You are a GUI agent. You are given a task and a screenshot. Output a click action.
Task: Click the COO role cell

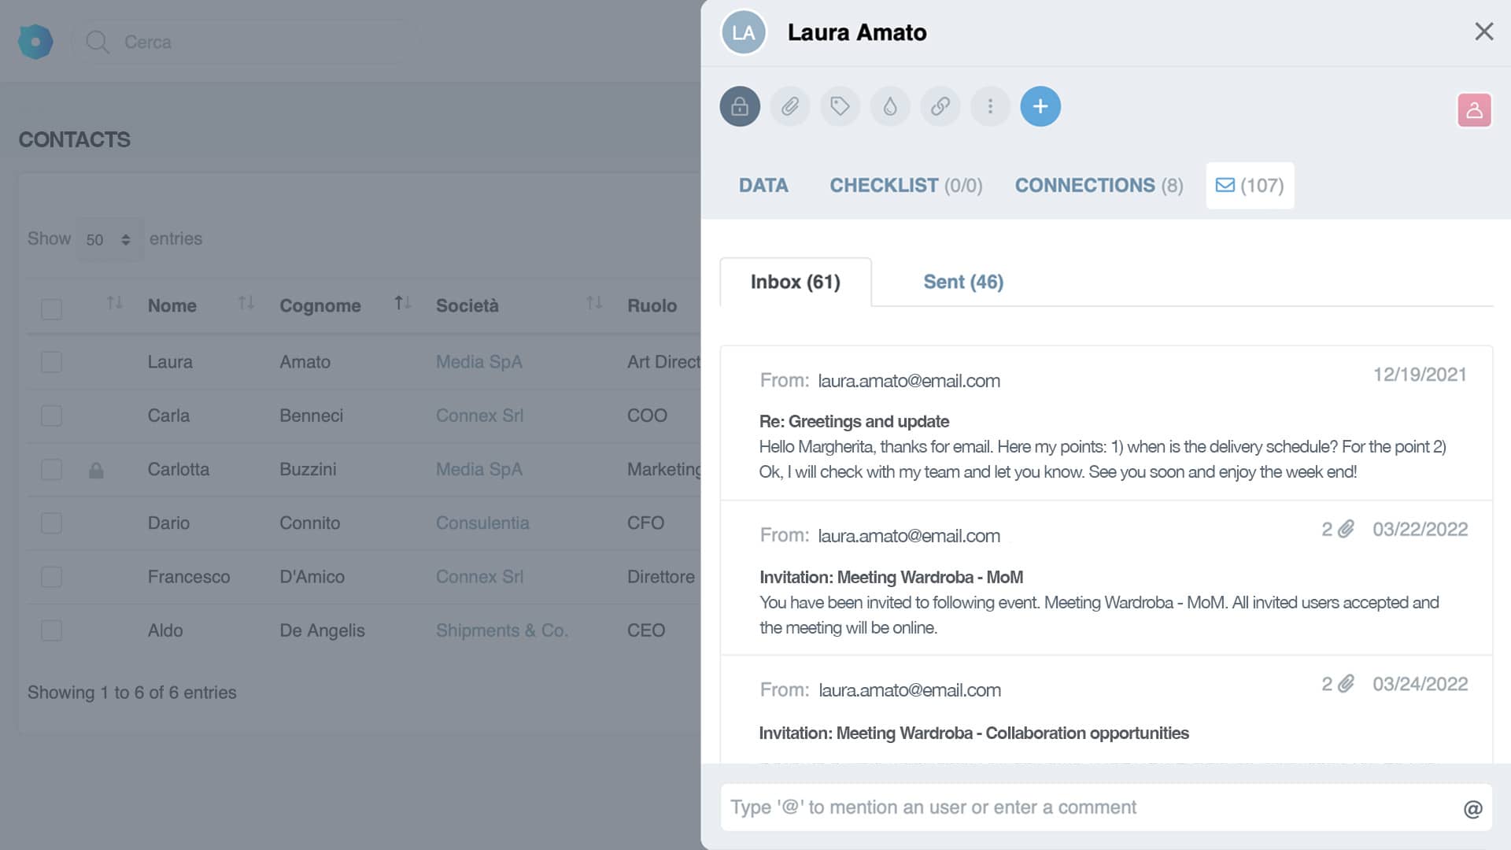[647, 416]
